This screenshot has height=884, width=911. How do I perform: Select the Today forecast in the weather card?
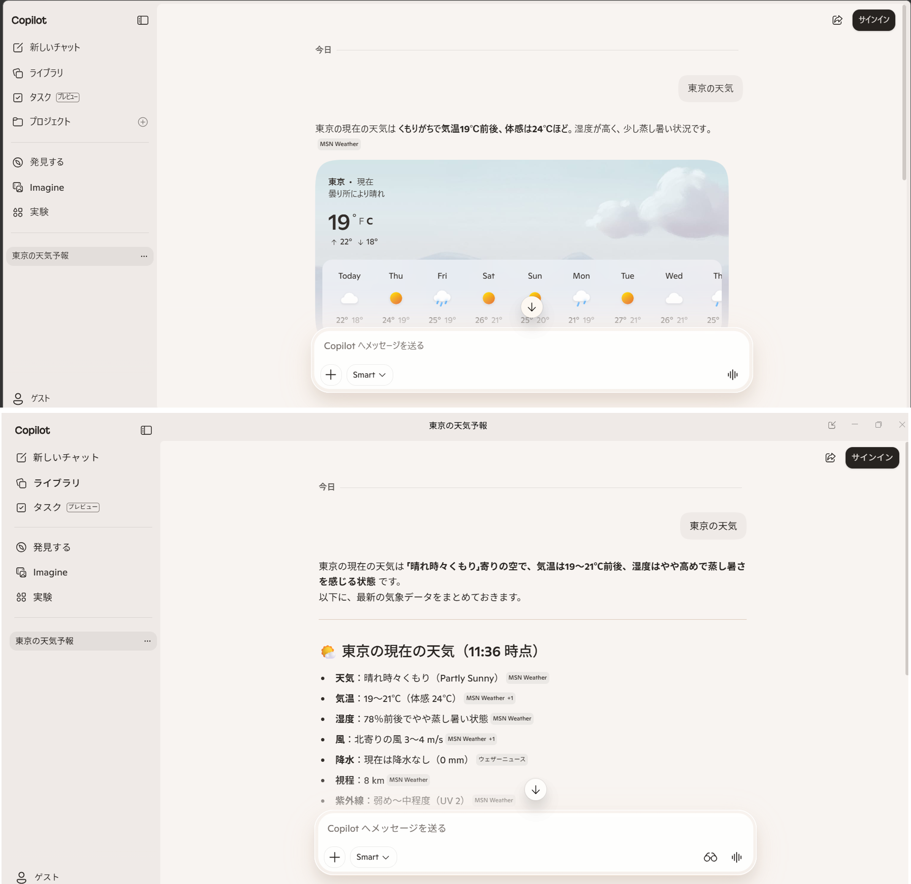click(349, 298)
